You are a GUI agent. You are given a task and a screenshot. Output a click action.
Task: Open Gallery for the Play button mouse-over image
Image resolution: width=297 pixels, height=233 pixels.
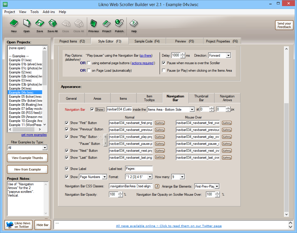click(x=227, y=137)
